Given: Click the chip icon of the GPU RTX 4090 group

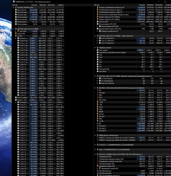Looking at the screenshot, I should coord(98,154).
